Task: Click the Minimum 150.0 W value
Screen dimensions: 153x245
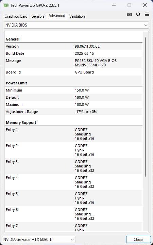Action: [x=82, y=90]
